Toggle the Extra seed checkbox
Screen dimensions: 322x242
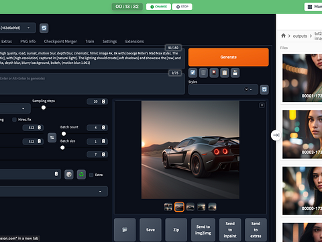click(x=91, y=175)
